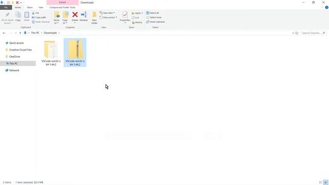Click Downloads in address bar
329x185 pixels.
[50, 33]
